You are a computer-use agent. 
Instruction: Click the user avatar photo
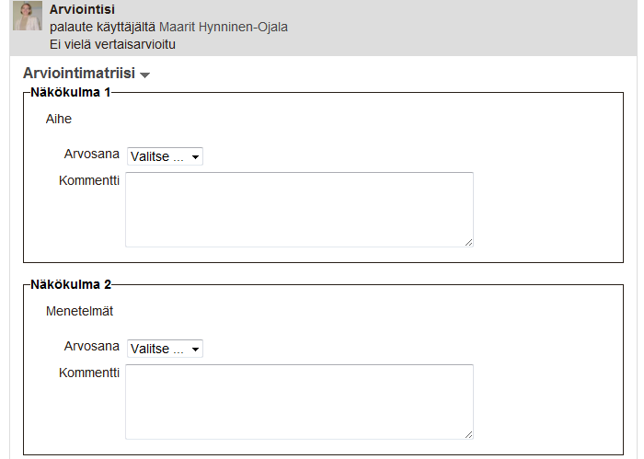pyautogui.click(x=27, y=16)
